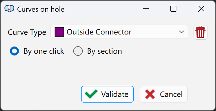The height and width of the screenshot is (111, 216).
Task: Choose the By section radio button
Action: click(x=78, y=51)
